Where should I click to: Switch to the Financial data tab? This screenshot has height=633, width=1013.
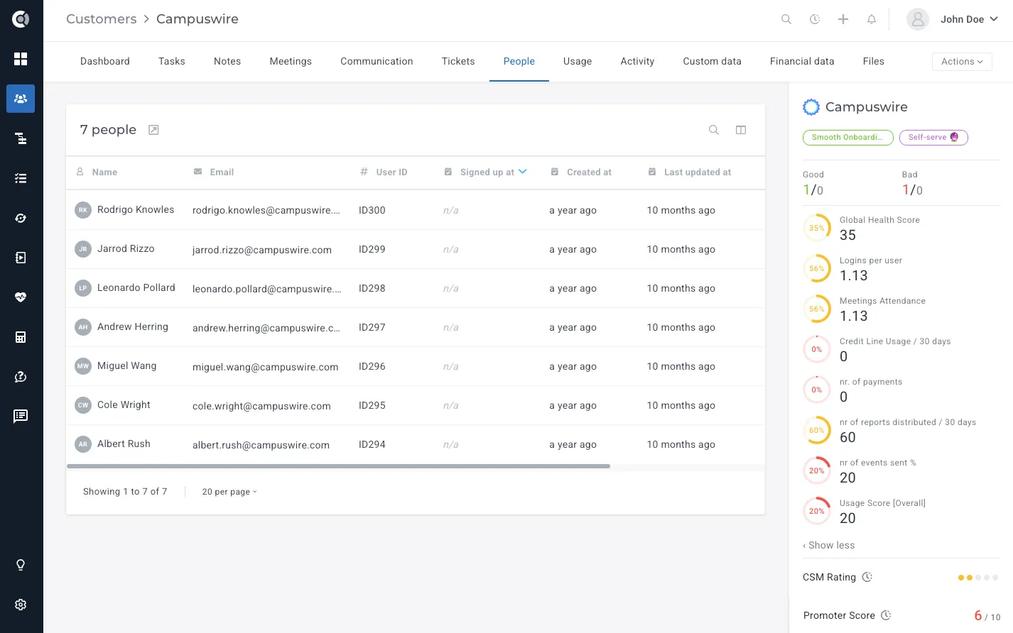(802, 62)
